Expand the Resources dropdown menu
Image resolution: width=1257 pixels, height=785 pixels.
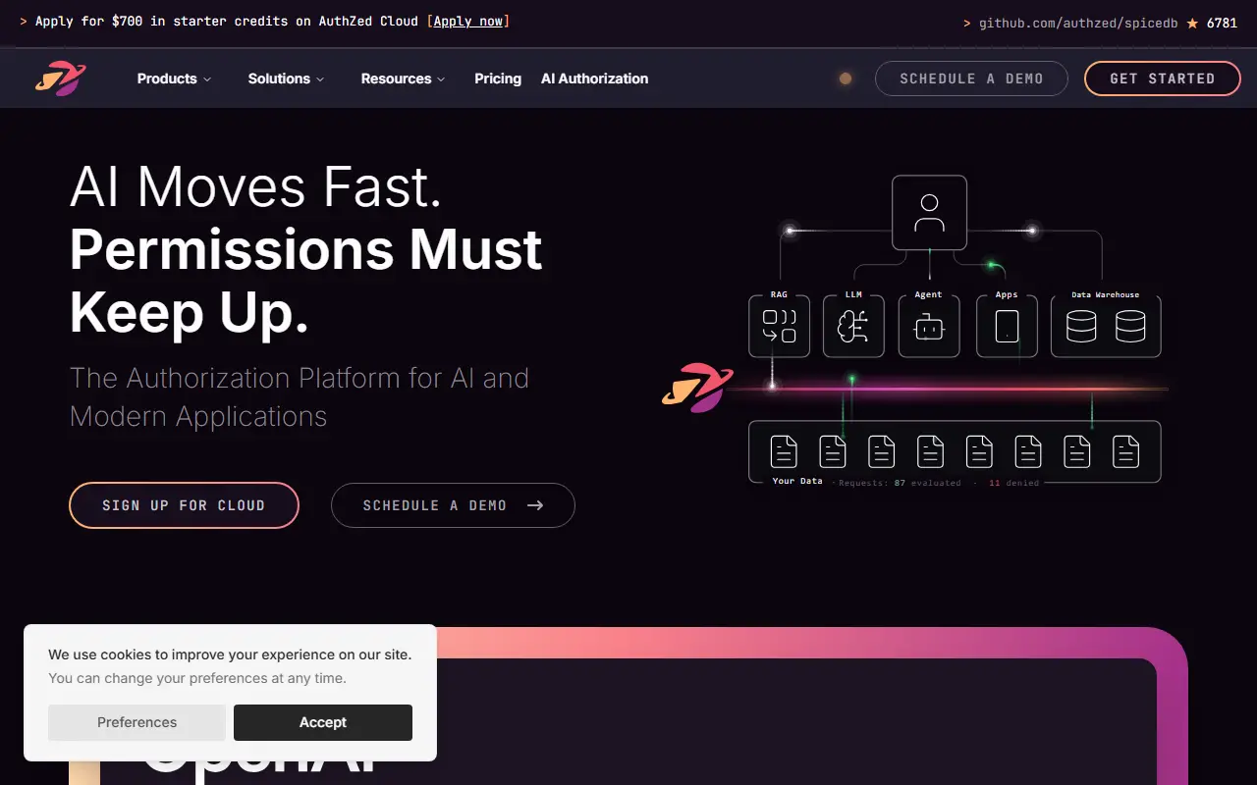(x=403, y=78)
